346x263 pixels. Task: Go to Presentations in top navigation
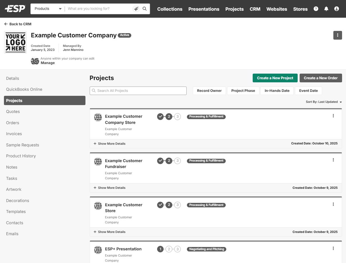click(x=203, y=9)
